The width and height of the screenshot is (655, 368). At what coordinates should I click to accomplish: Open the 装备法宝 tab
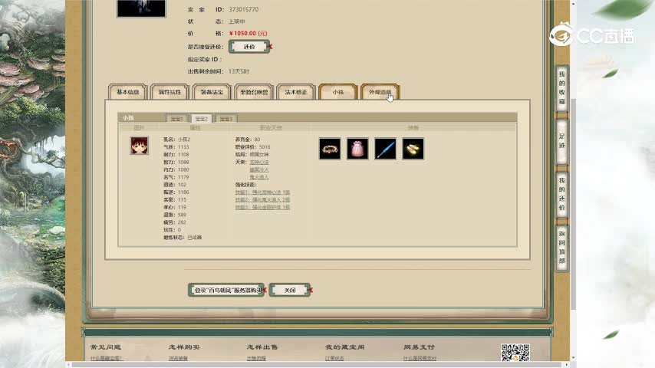point(212,92)
